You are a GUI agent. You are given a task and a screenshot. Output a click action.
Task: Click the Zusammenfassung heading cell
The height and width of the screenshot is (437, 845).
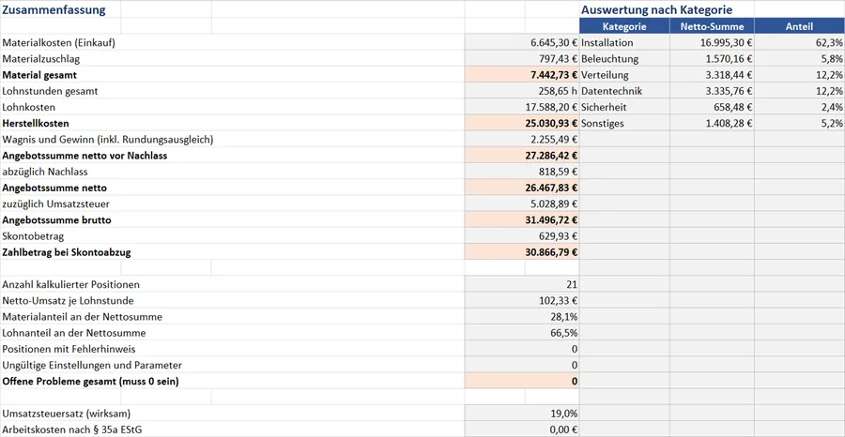point(60,9)
